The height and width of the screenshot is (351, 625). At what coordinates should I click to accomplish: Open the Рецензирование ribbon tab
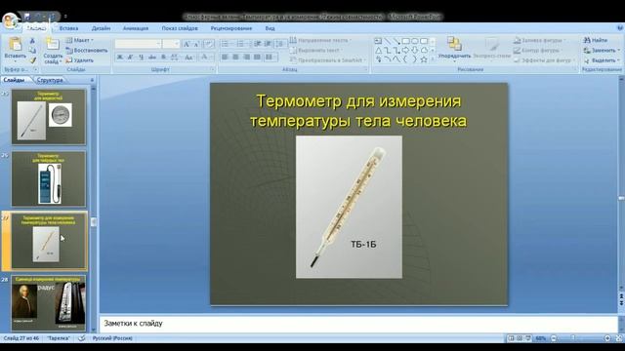pos(231,28)
